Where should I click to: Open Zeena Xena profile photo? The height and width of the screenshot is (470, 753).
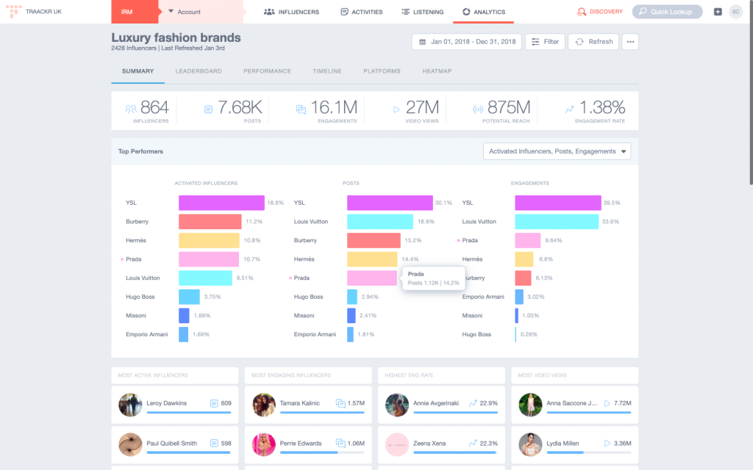[397, 444]
